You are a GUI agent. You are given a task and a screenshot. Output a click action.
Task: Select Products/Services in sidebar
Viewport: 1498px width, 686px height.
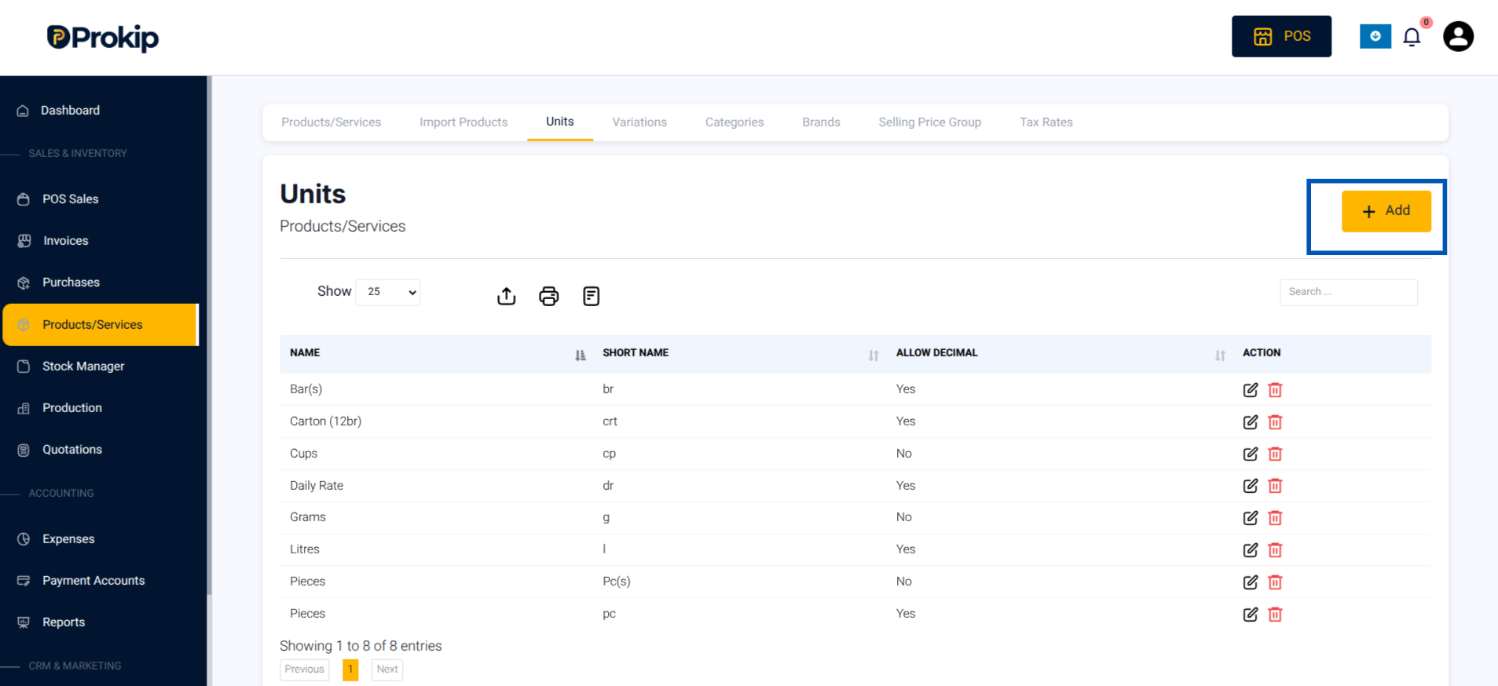pyautogui.click(x=101, y=325)
